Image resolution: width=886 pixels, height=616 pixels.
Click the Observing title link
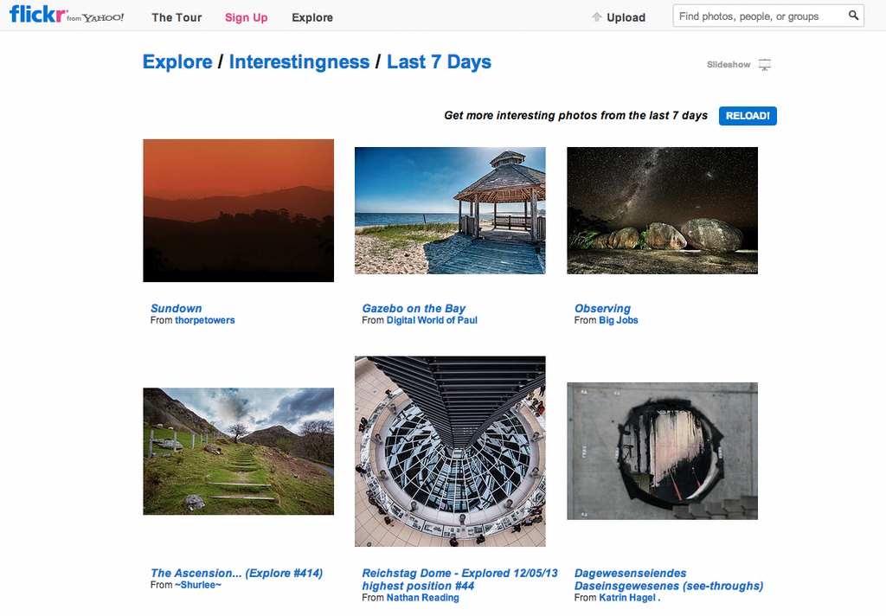point(602,309)
